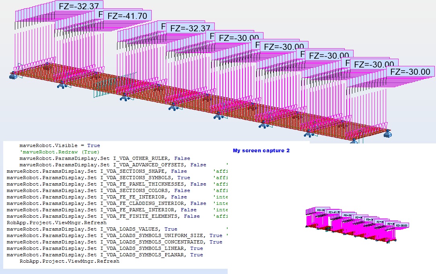
Task: Select the second support symbol from left
Action: [62, 86]
